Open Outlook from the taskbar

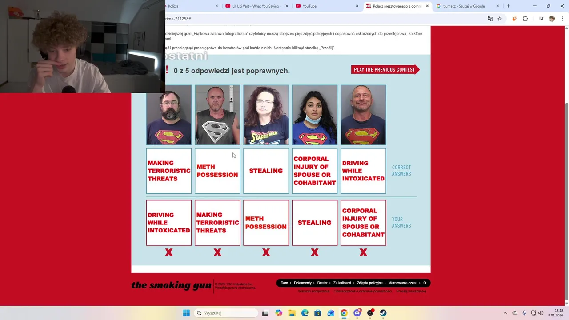(331, 313)
